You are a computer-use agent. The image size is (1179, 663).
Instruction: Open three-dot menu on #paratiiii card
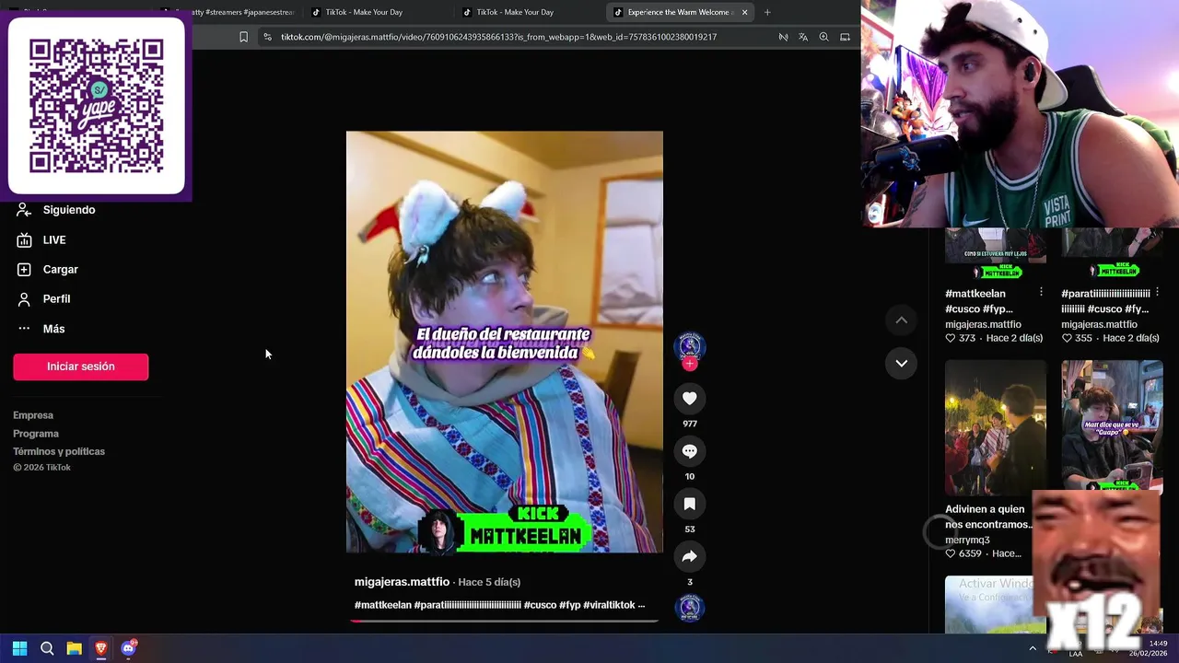pos(1157,293)
